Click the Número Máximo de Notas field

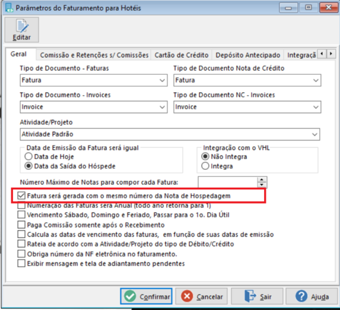pos(228,182)
